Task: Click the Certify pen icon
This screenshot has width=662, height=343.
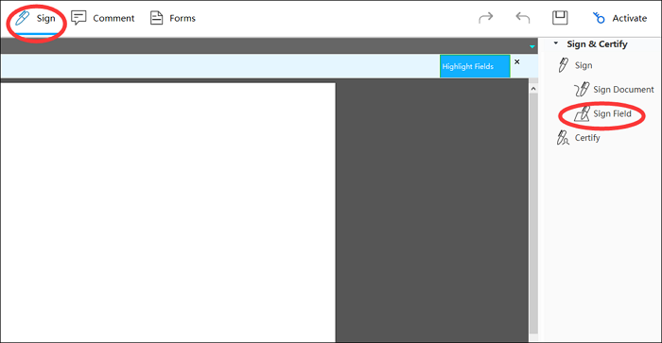Action: pos(563,138)
